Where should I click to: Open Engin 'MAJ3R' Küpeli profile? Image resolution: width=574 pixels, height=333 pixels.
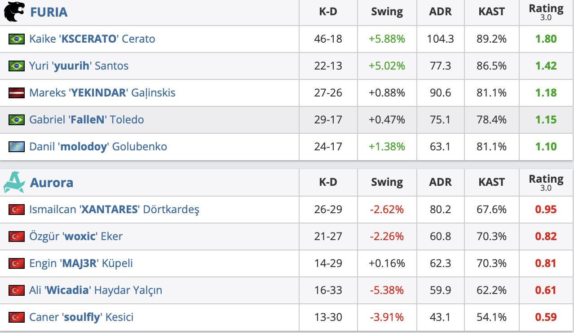pyautogui.click(x=81, y=263)
